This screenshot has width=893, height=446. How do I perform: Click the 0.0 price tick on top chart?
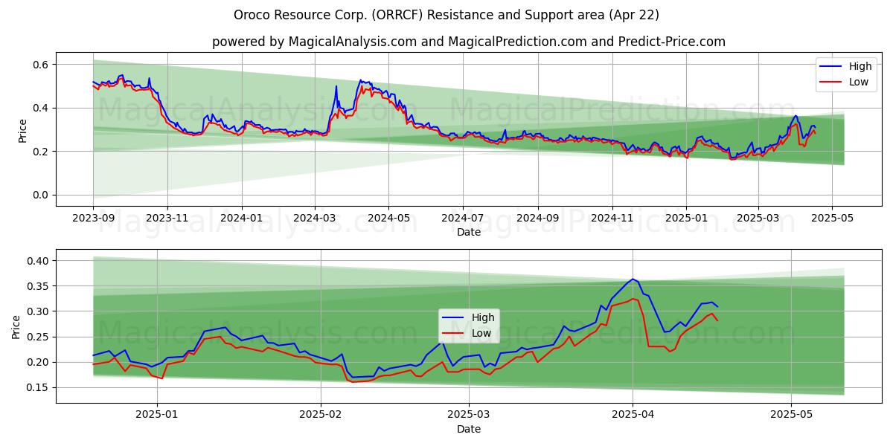coord(41,195)
